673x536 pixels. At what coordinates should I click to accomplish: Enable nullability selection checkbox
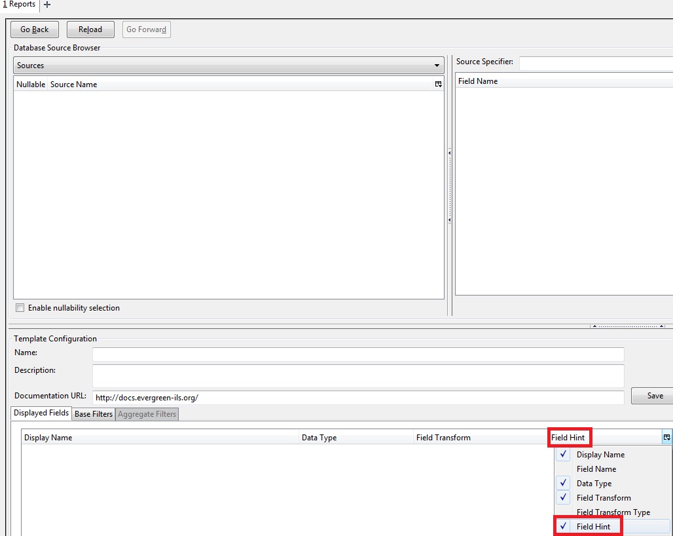(20, 308)
